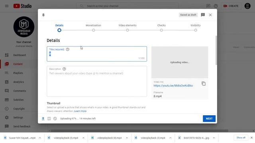Go to the Monetisation step
The image size is (255, 143).
(x=93, y=28)
